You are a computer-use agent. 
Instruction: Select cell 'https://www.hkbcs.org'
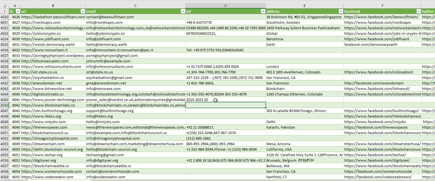53,116
